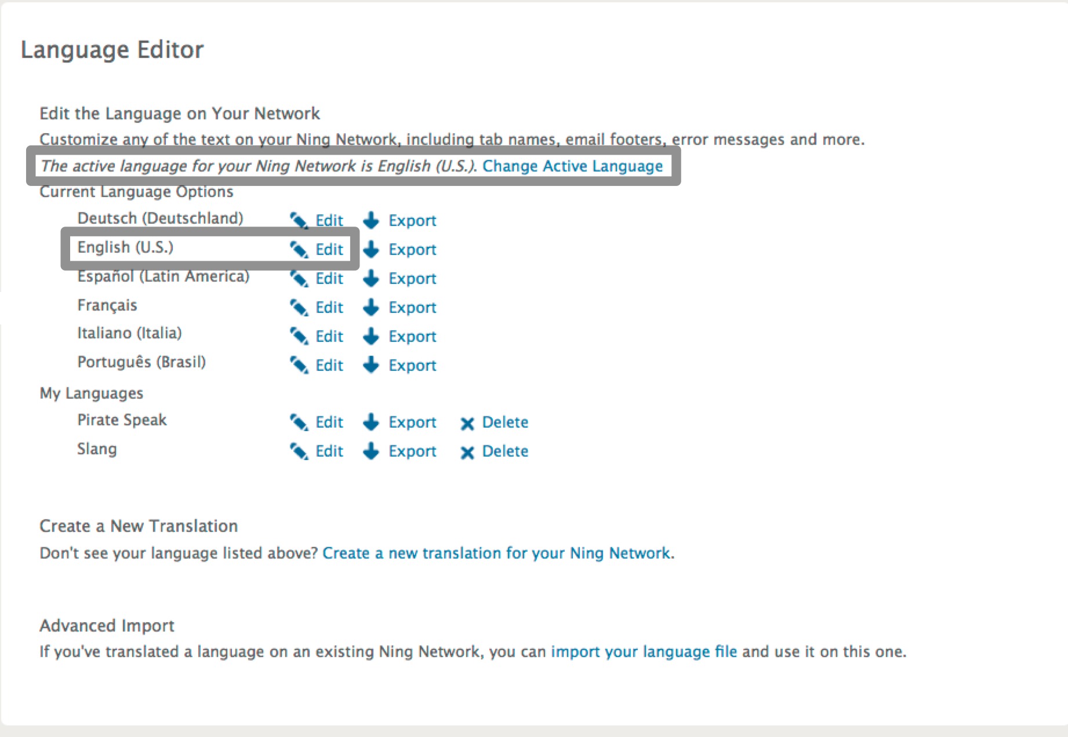The height and width of the screenshot is (737, 1068).
Task: Open import your language file link
Action: 644,652
